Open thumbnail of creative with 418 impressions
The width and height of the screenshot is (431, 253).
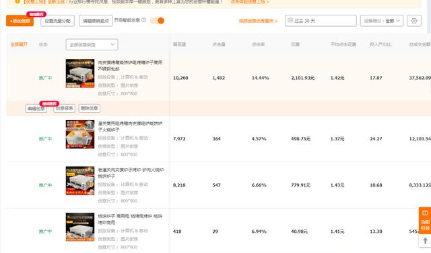click(x=80, y=227)
